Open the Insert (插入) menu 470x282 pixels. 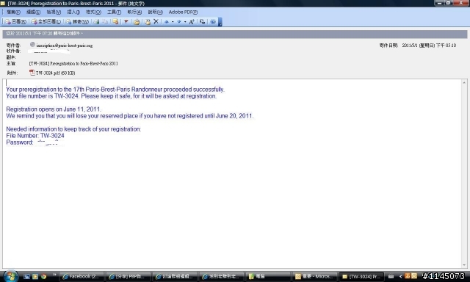73,12
